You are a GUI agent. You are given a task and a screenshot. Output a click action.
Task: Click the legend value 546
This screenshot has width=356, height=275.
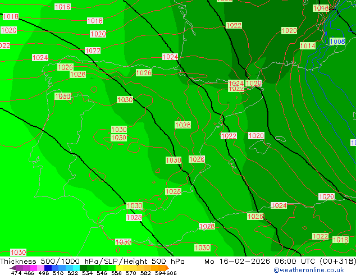(x=102, y=273)
